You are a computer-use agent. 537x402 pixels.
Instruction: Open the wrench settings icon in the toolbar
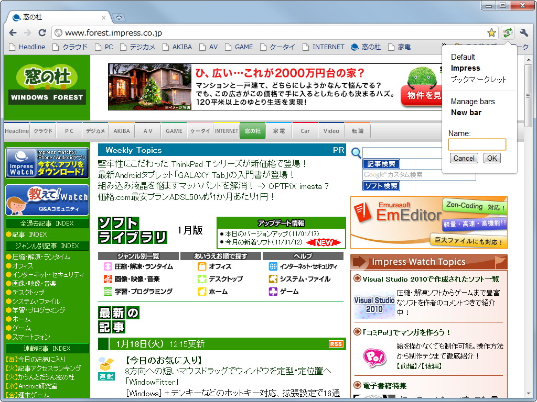(523, 32)
